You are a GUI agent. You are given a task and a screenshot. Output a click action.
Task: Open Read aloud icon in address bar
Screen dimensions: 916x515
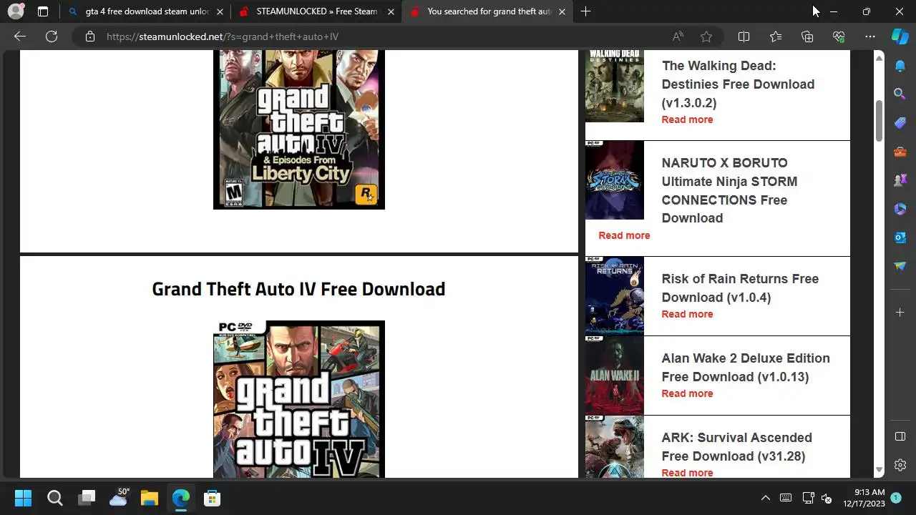click(677, 36)
